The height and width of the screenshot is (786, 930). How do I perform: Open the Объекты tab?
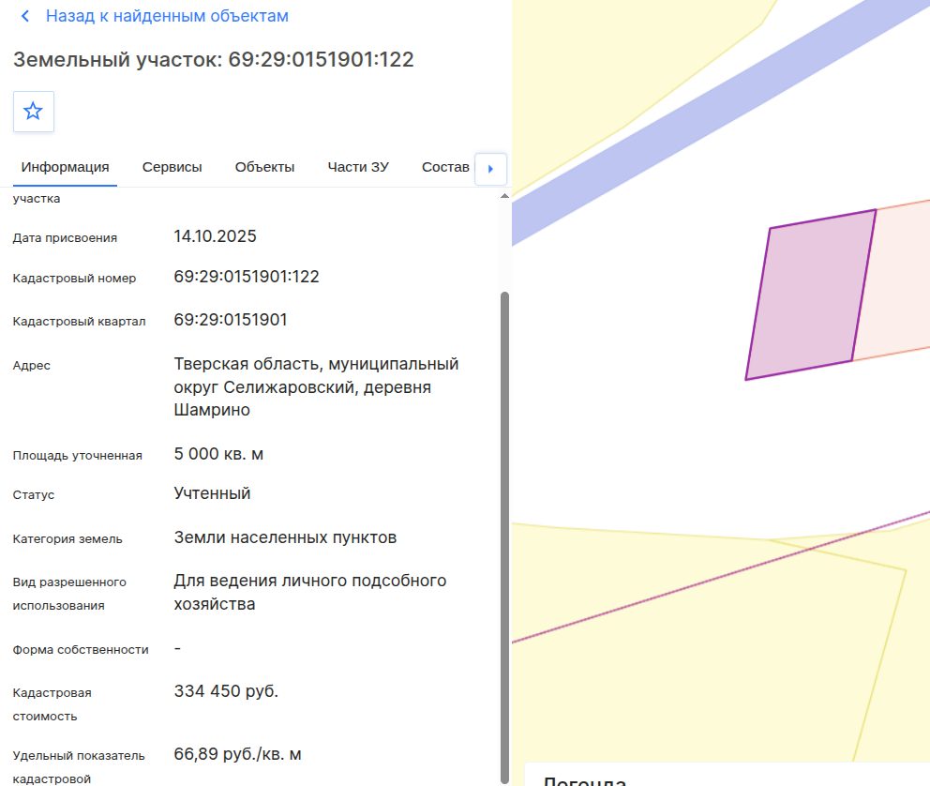[x=264, y=167]
